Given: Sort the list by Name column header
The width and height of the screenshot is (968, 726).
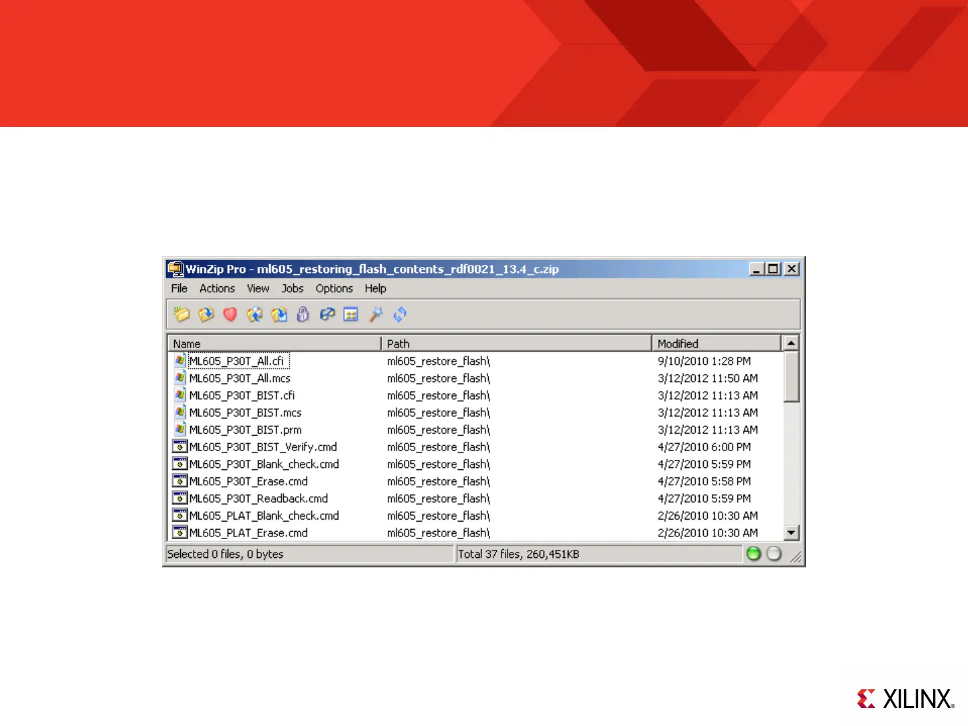Looking at the screenshot, I should tap(274, 344).
